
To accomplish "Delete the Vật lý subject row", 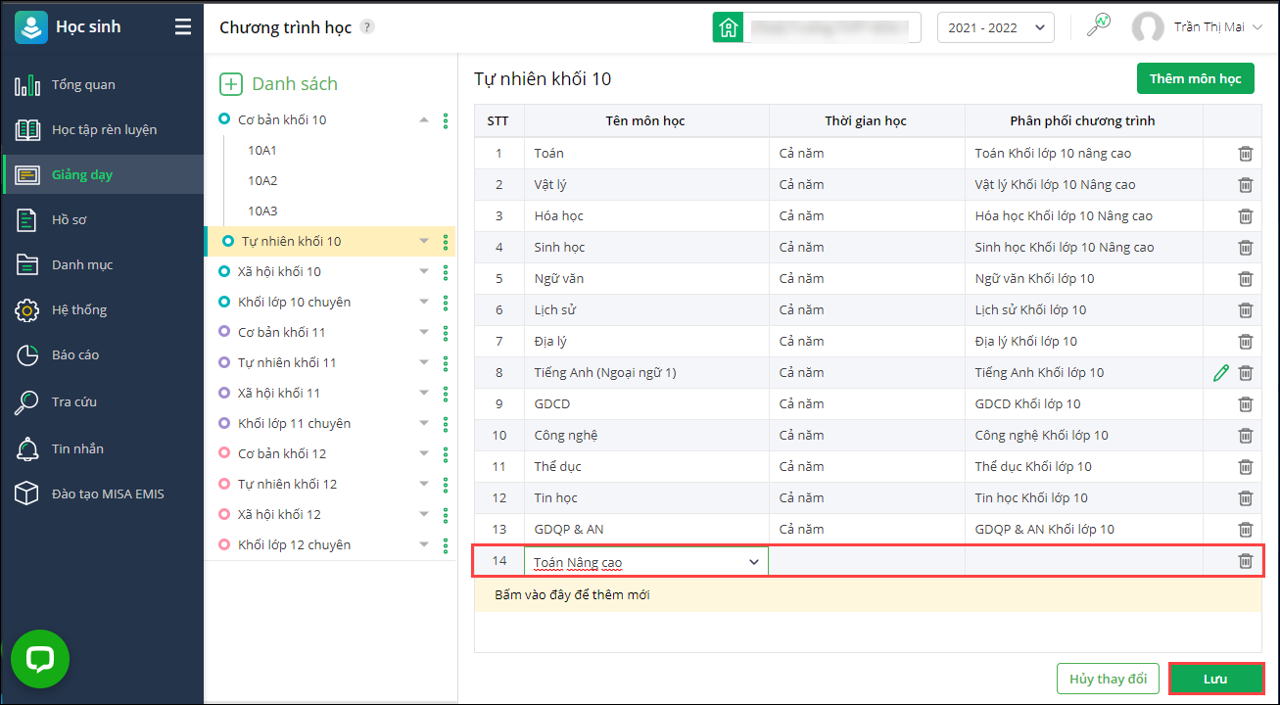I will [x=1246, y=185].
